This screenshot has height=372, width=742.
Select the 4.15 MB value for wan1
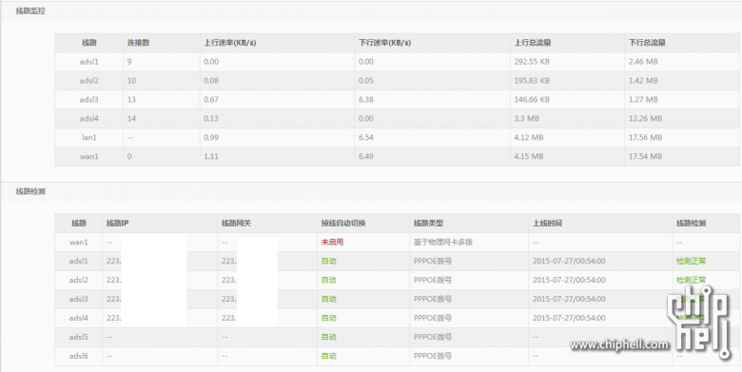coord(529,156)
